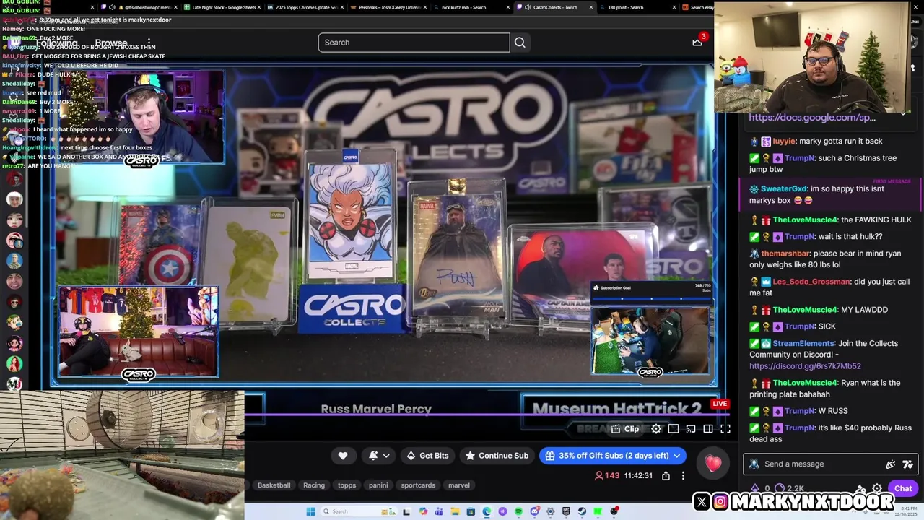Select the panini tag
The image size is (924, 520).
[x=378, y=485]
